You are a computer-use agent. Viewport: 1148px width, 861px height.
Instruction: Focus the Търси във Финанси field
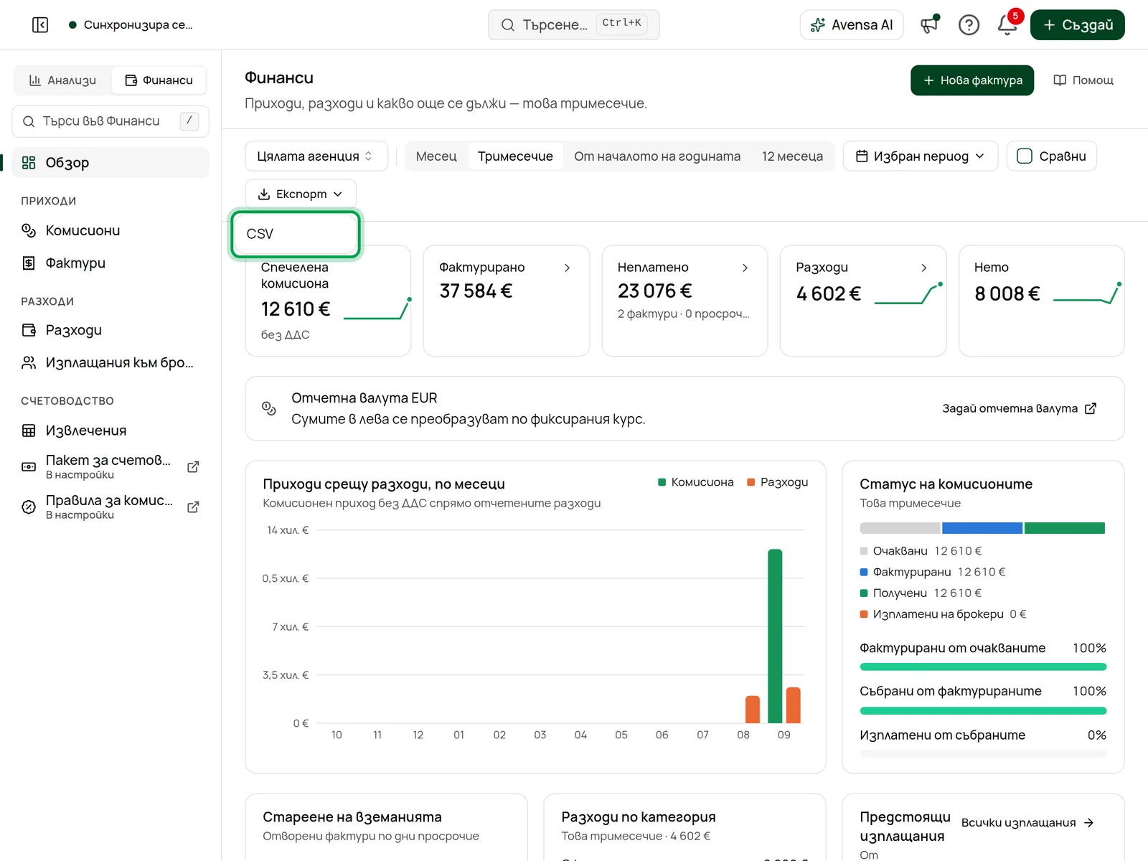[x=110, y=121]
